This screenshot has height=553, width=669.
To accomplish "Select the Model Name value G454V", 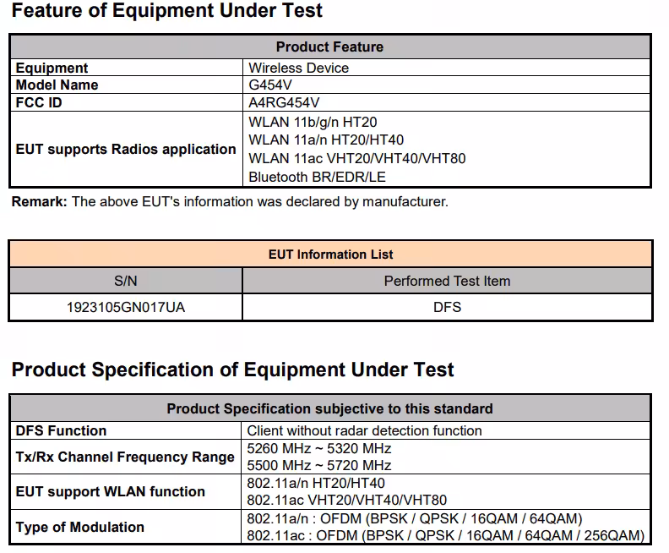I will 270,85.
